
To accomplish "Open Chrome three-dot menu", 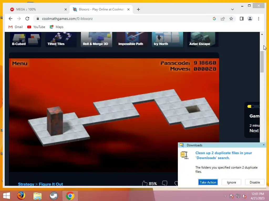I will [258, 19].
